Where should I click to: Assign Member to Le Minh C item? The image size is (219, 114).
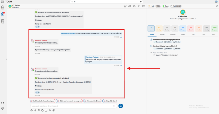click(x=177, y=49)
